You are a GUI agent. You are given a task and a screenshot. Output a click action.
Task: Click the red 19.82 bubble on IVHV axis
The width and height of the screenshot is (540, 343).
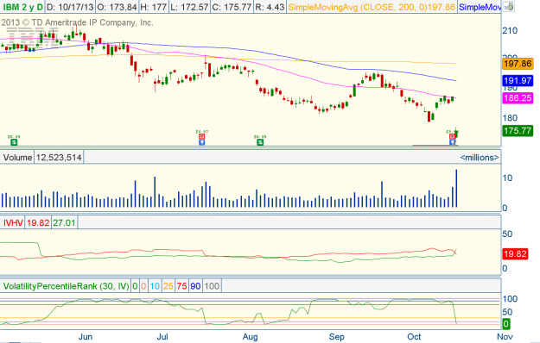(x=515, y=254)
